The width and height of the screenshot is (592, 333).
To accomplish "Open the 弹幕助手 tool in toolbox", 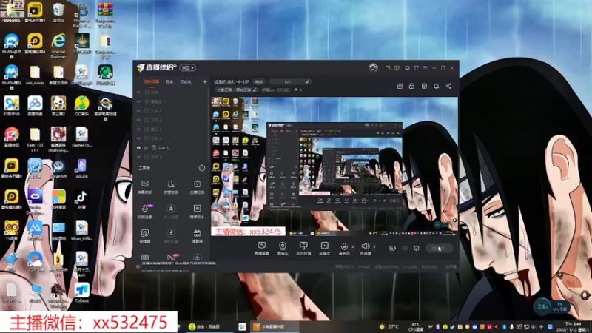I will click(x=144, y=187).
